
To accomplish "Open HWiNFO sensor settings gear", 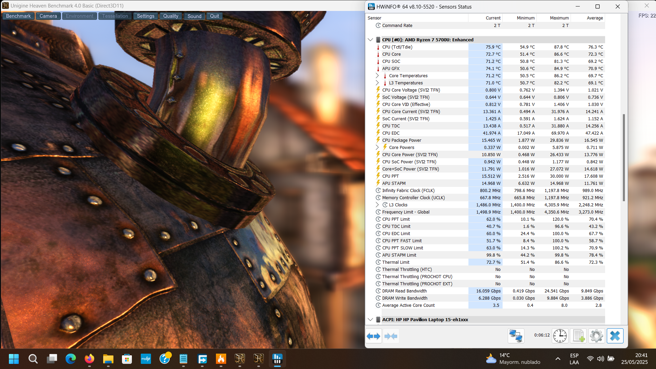I will coord(597,336).
